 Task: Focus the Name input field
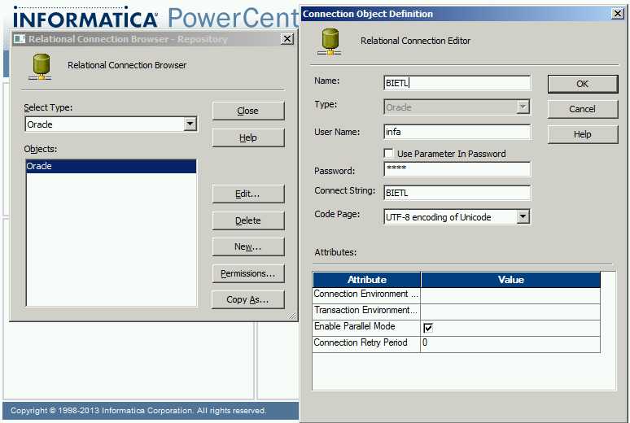tap(457, 83)
